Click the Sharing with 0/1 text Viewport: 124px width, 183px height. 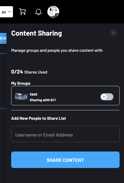(x=43, y=100)
